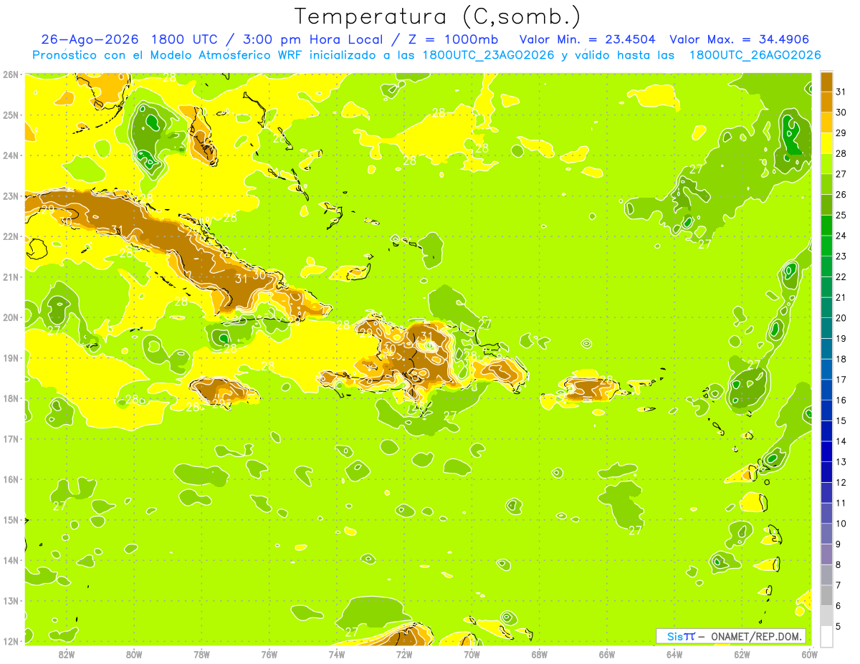This screenshot has width=860, height=664.
Task: Click the '23N' latitude label
Action: [x=11, y=196]
